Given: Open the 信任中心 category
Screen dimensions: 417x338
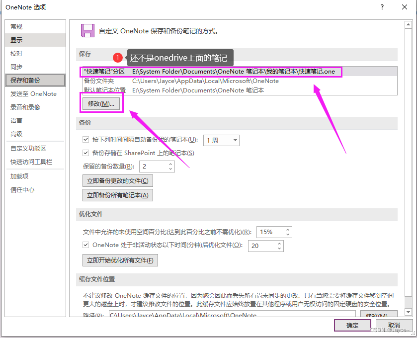Looking at the screenshot, I should (35, 189).
